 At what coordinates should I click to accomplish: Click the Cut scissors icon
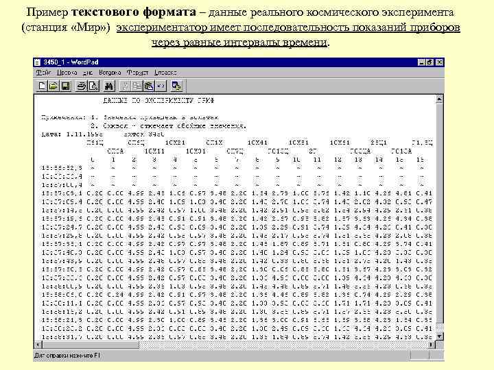tap(125, 86)
